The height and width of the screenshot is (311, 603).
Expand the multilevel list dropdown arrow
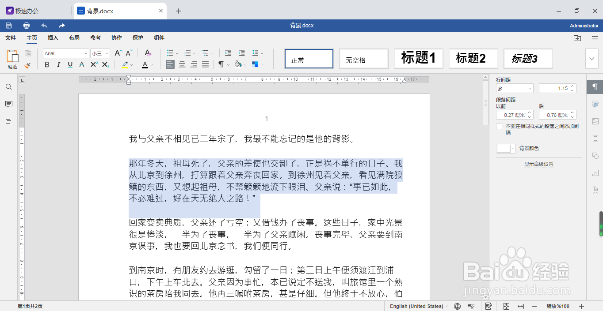(212, 53)
